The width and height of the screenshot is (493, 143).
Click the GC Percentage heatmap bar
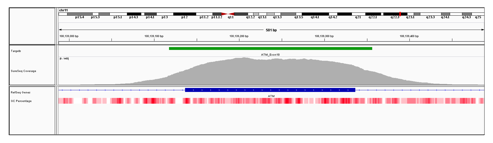(x=271, y=101)
